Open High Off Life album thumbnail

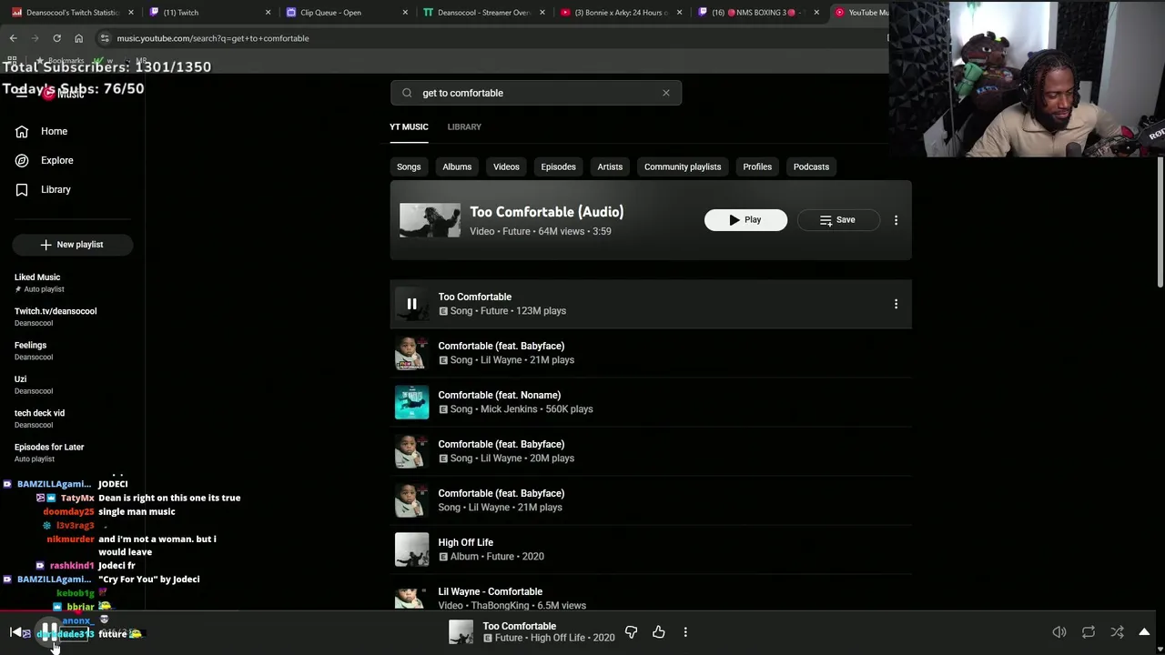coord(411,549)
